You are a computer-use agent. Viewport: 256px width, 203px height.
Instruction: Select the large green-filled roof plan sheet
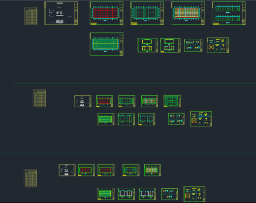[106, 44]
